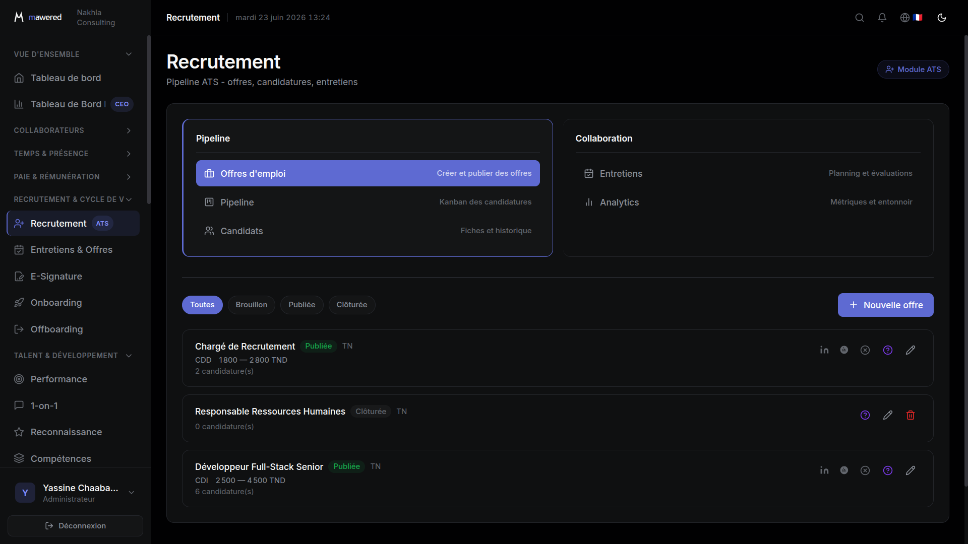Expand the Paie & Rémunération section
Viewport: 968px width, 544px height.
pyautogui.click(x=73, y=177)
